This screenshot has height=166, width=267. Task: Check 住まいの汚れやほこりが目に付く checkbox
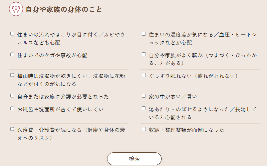click(x=12, y=34)
